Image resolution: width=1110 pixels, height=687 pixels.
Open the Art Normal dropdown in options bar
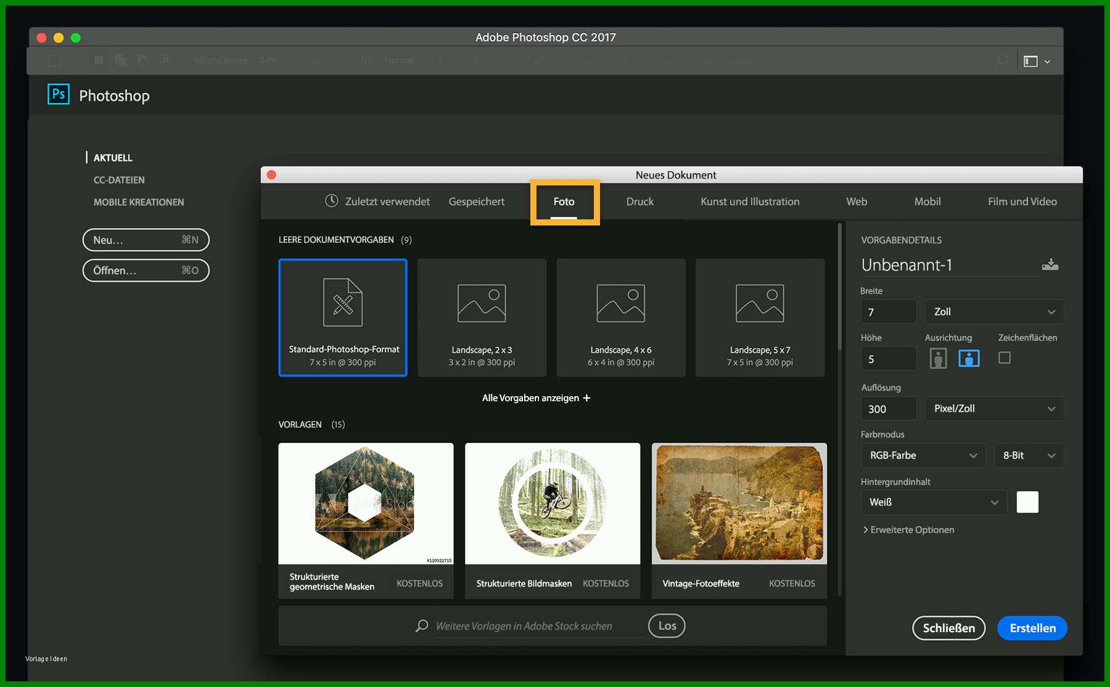tap(413, 60)
